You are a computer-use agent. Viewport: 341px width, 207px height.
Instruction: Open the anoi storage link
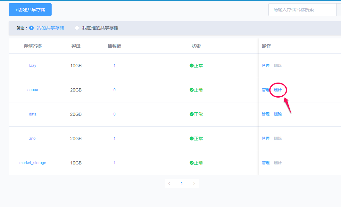click(x=33, y=139)
